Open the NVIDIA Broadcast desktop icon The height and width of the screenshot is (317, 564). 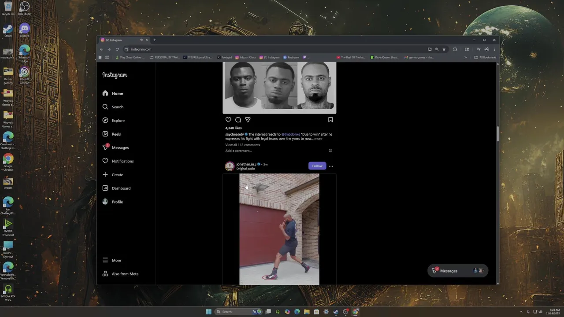coord(8,227)
